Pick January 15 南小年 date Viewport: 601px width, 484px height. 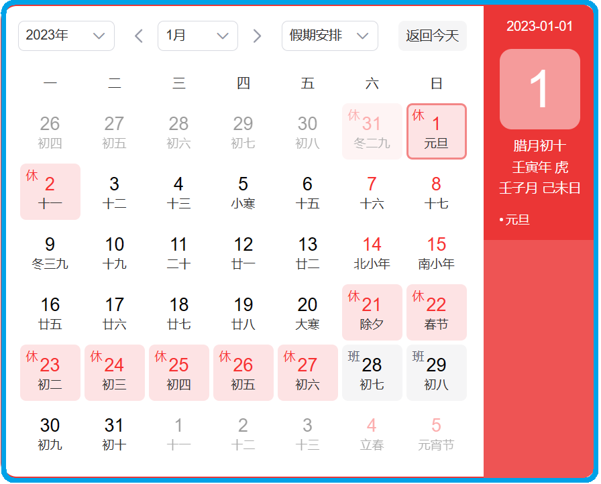pyautogui.click(x=436, y=252)
